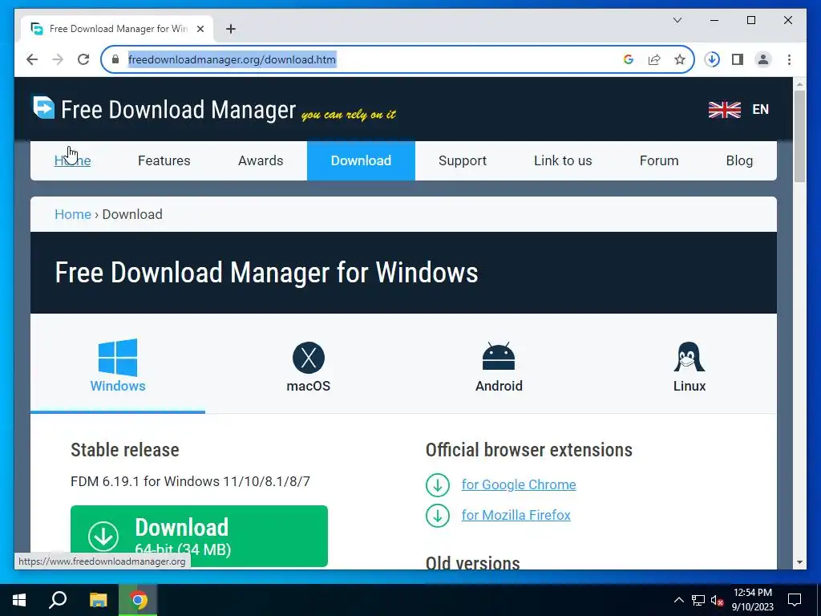This screenshot has width=821, height=616.
Task: Select the Linux penguin icon
Action: (689, 357)
